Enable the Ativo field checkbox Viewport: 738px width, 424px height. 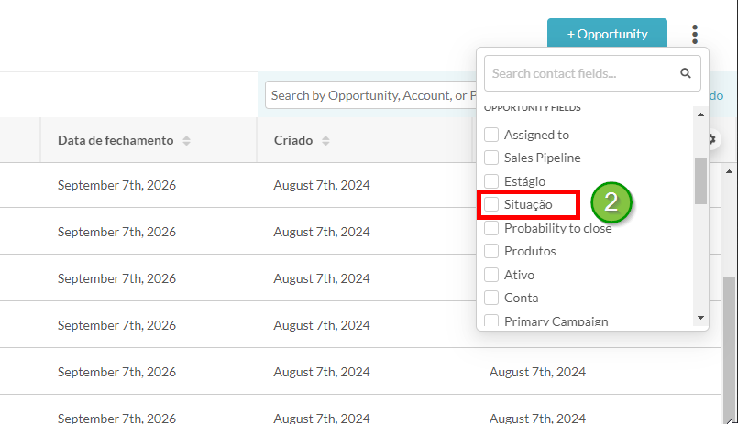coord(491,275)
